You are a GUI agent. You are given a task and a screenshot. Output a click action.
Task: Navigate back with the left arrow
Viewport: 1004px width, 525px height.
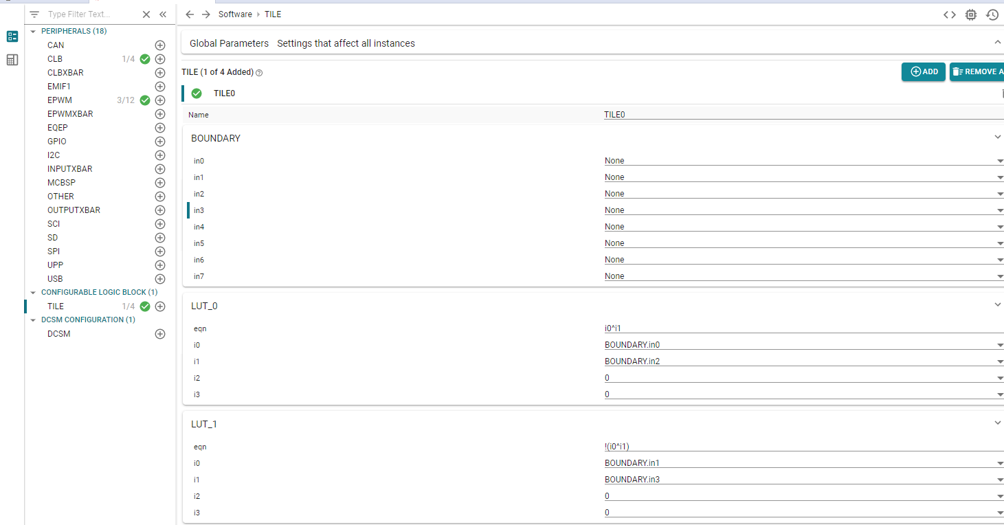pyautogui.click(x=190, y=14)
